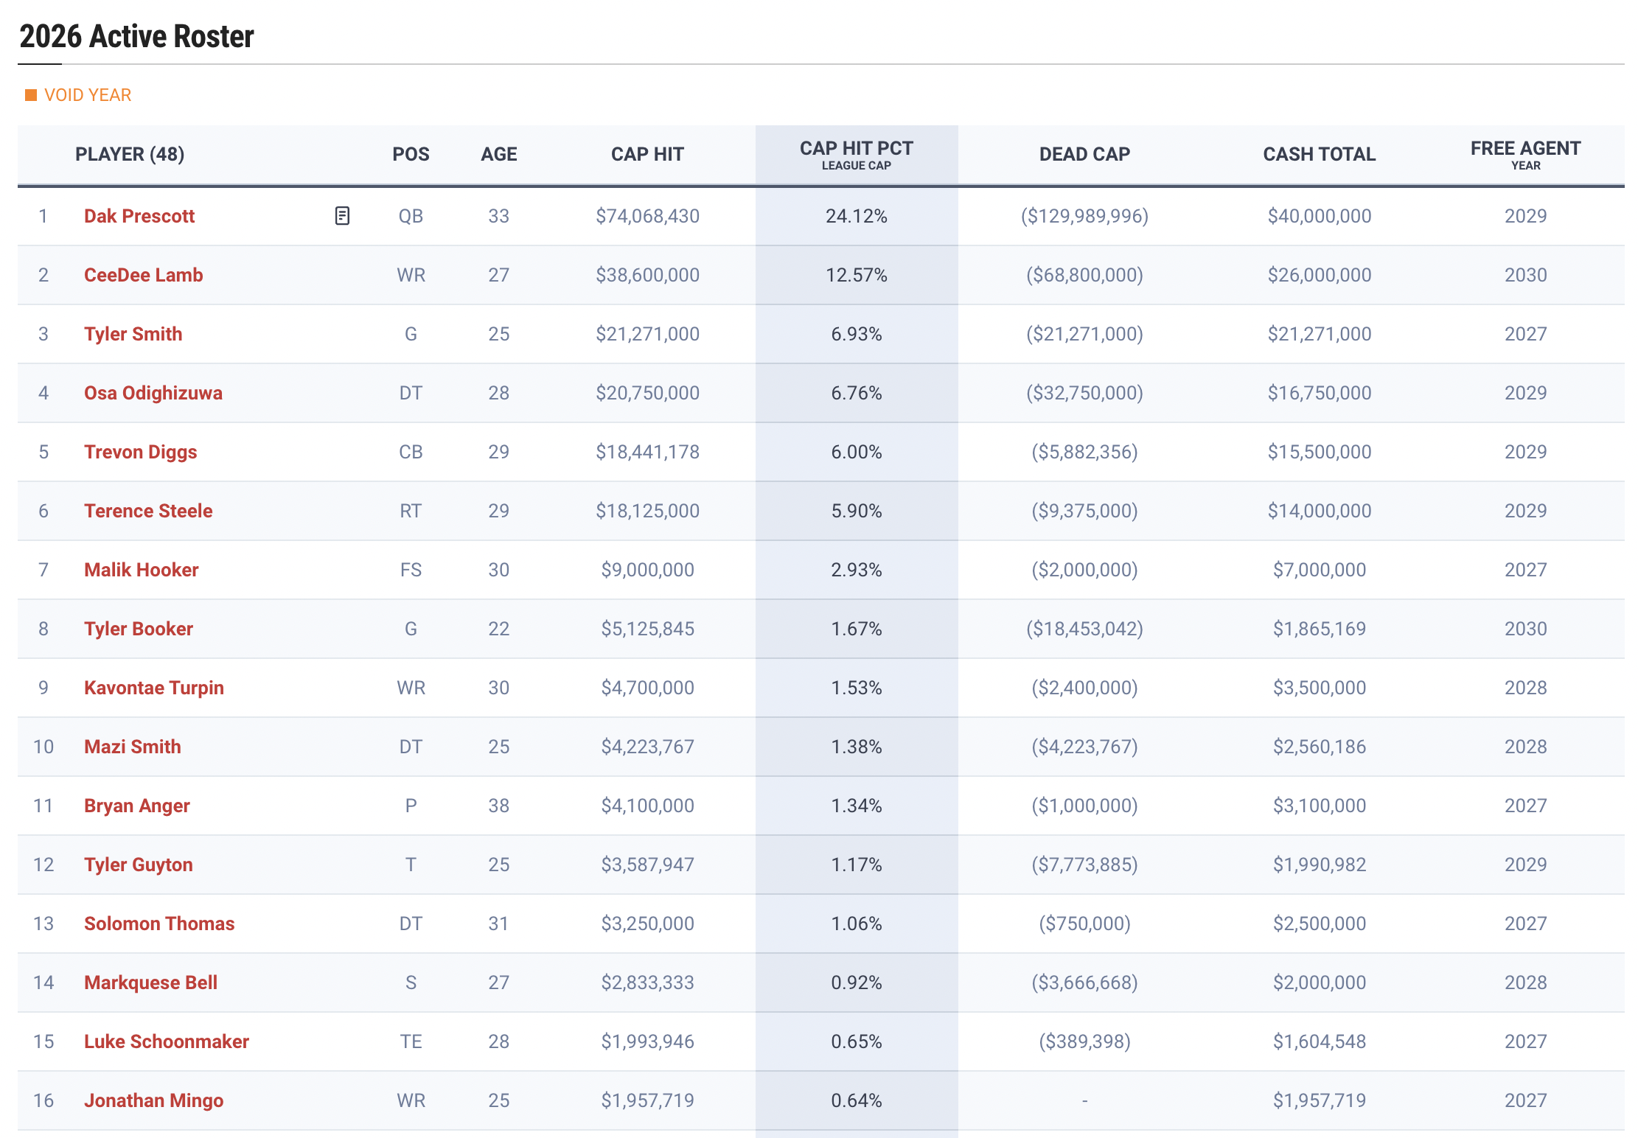Sort table by POS column header
Screen dimensions: 1638x1138
click(x=411, y=154)
